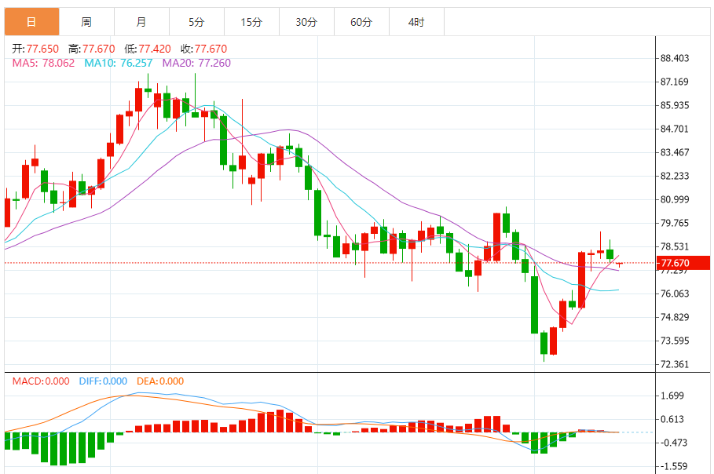The image size is (714, 474).
Task: Click the MA10: 76.257 indicator label
Action: pyautogui.click(x=119, y=63)
